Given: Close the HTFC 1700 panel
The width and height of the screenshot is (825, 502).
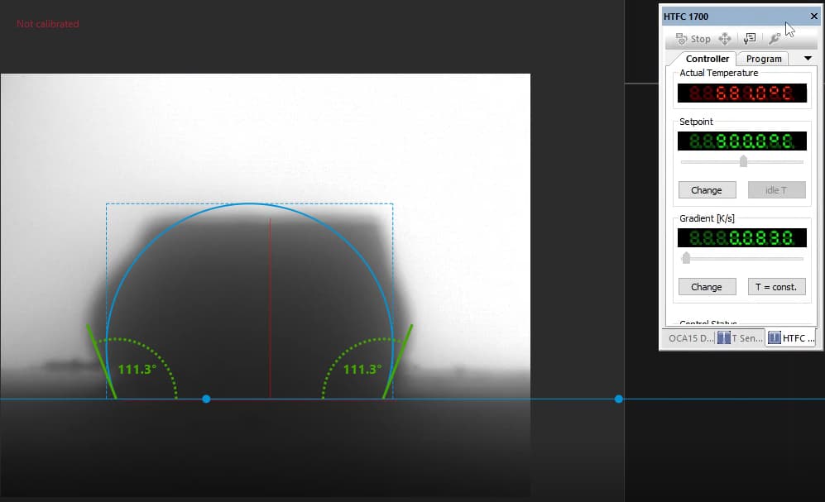Looking at the screenshot, I should pos(813,17).
